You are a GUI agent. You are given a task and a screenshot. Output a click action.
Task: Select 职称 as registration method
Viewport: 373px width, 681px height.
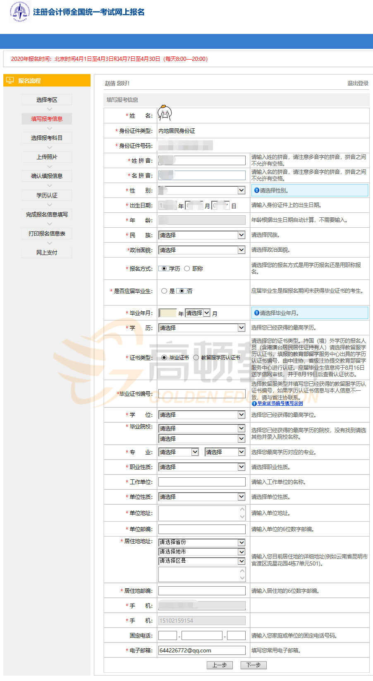187,269
